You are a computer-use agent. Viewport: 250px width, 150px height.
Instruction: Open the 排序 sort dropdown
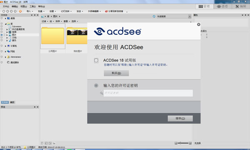59,21
